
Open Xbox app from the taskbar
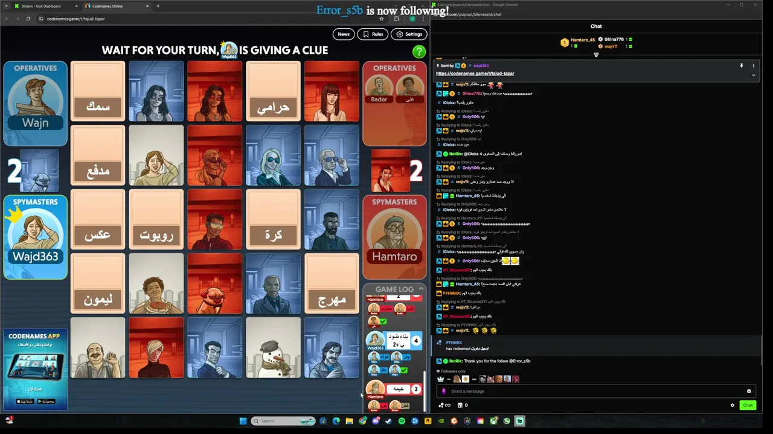493,421
